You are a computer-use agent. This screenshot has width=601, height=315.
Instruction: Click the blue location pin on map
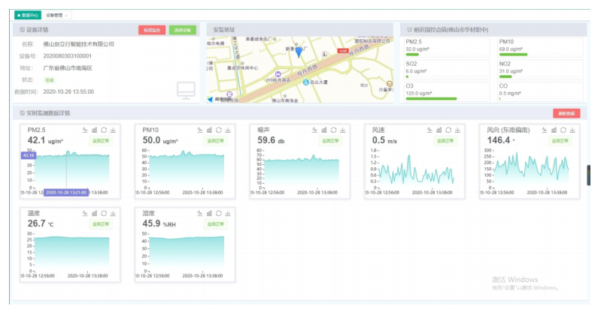(298, 51)
